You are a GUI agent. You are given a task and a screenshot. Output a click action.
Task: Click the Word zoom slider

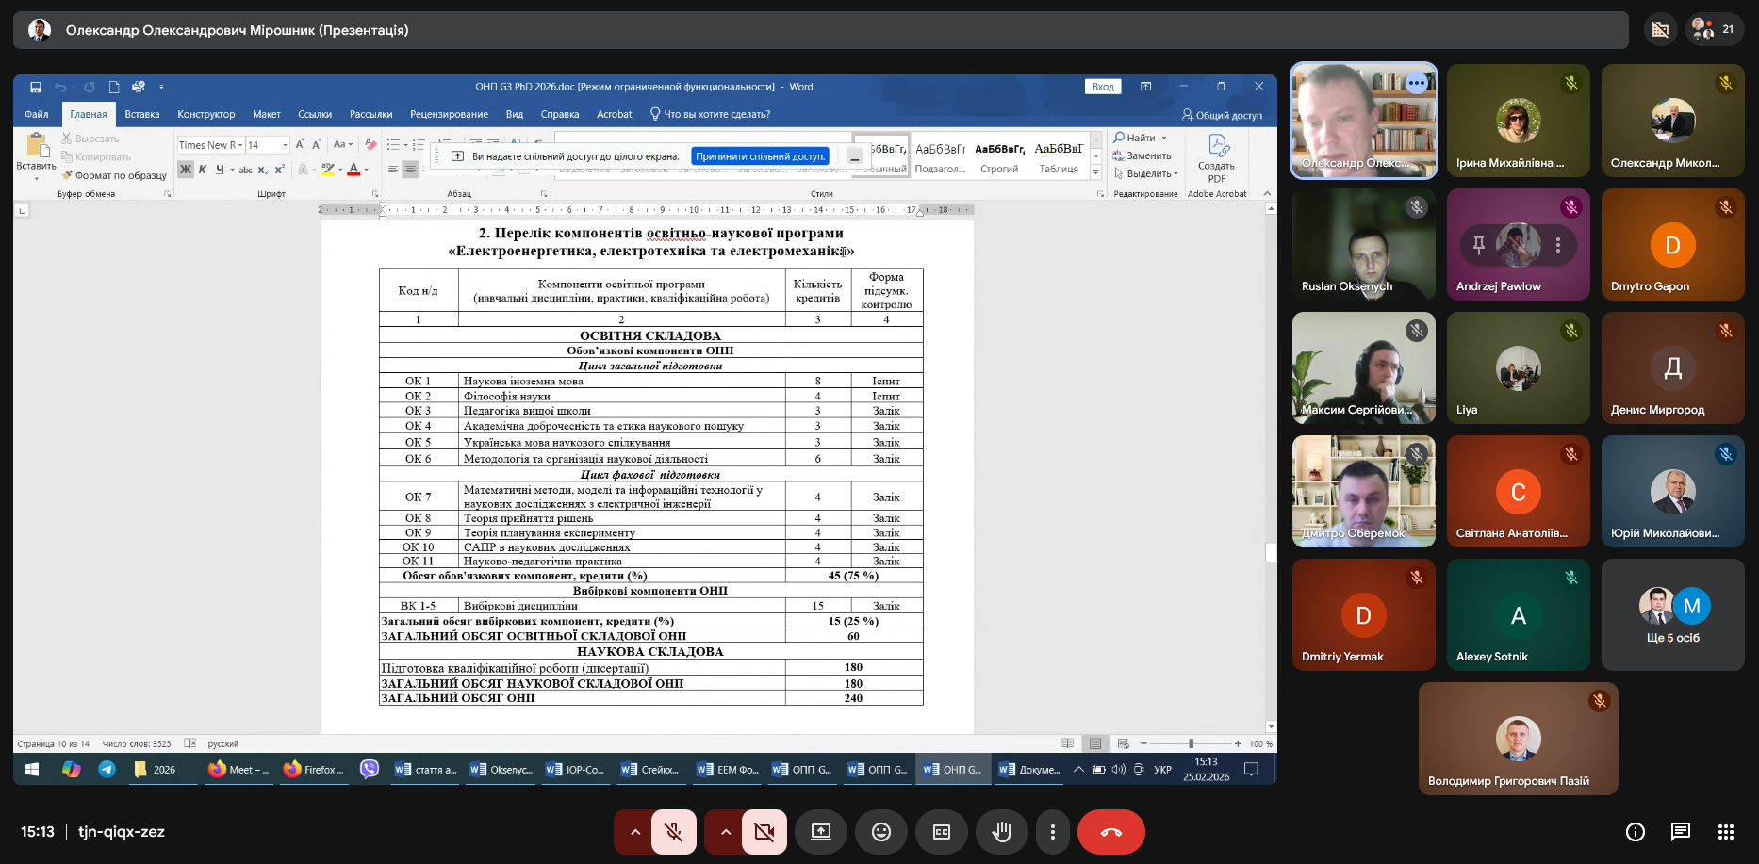pos(1191,743)
